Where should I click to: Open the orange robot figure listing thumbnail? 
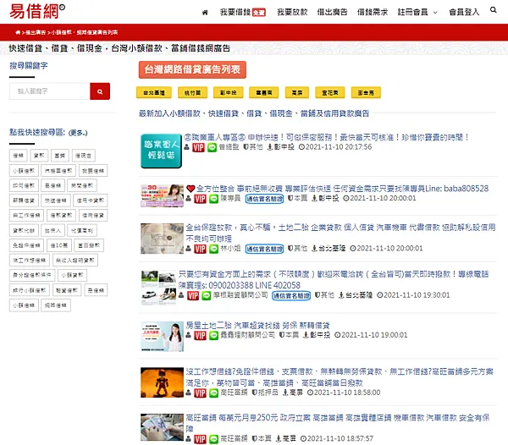point(162,382)
